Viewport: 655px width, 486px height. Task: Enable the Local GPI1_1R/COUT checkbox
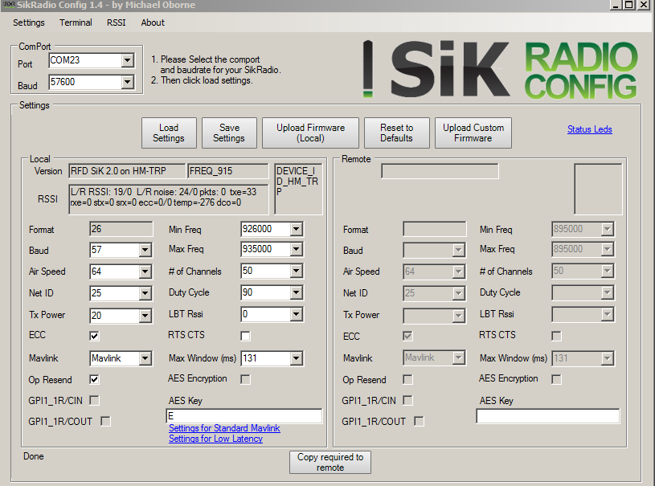point(106,421)
